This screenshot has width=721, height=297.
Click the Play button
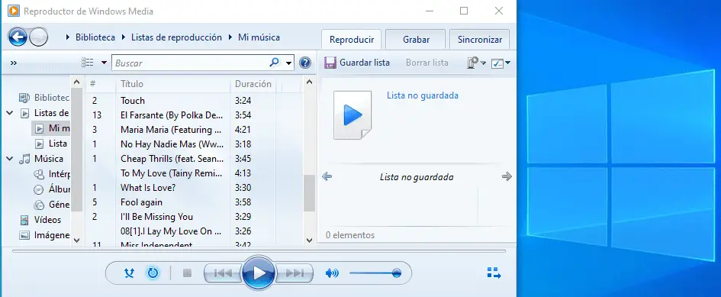pyautogui.click(x=259, y=273)
